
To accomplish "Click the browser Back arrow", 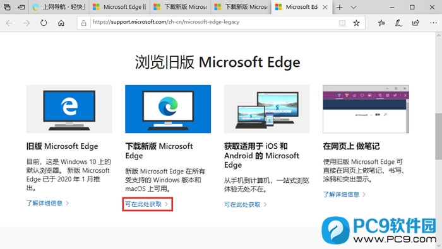I will pyautogui.click(x=9, y=23).
